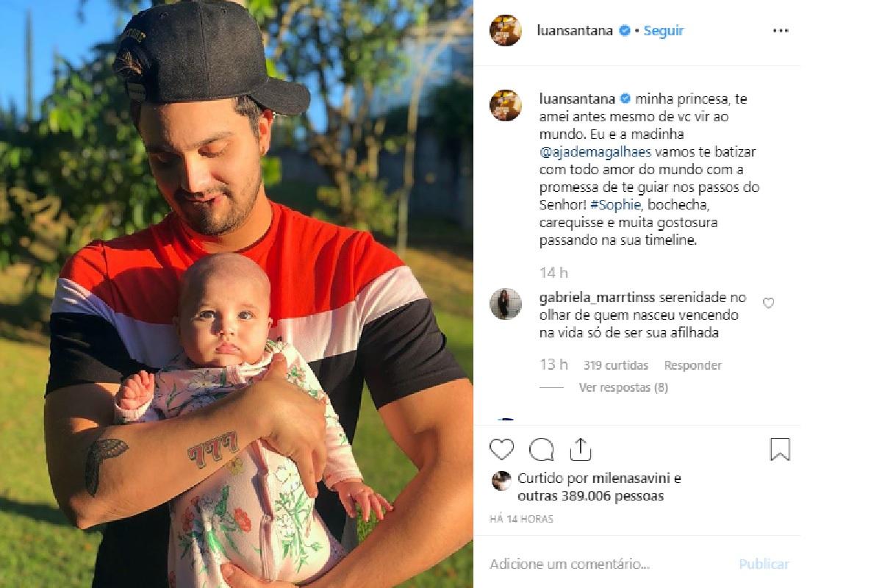The height and width of the screenshot is (588, 882).
Task: Reply to comment with Responder
Action: pos(692,365)
